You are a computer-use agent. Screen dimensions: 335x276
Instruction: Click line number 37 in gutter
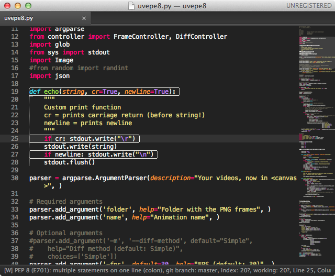(x=15, y=241)
